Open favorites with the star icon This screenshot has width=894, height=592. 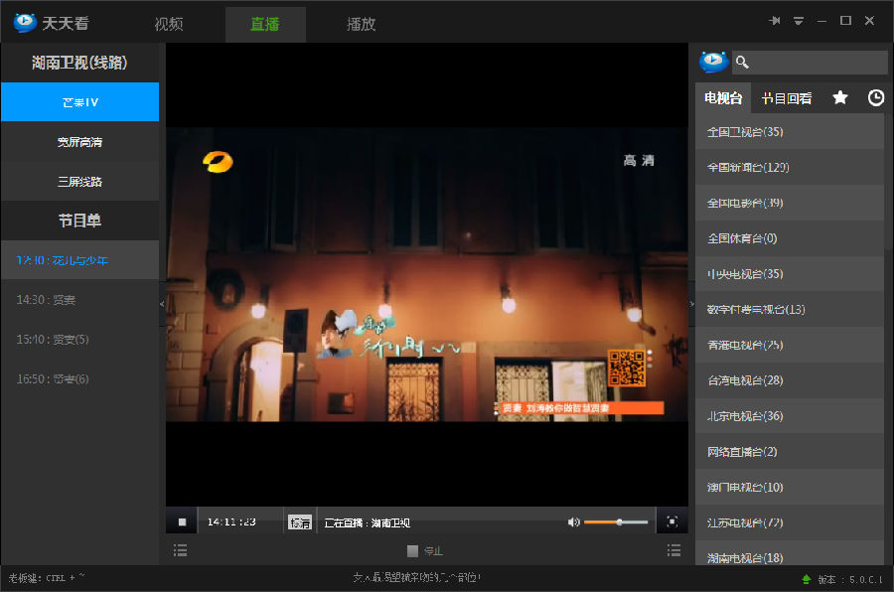(x=839, y=97)
